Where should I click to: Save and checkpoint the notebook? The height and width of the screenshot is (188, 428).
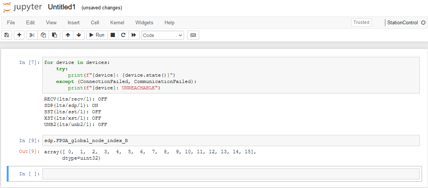click(x=7, y=35)
